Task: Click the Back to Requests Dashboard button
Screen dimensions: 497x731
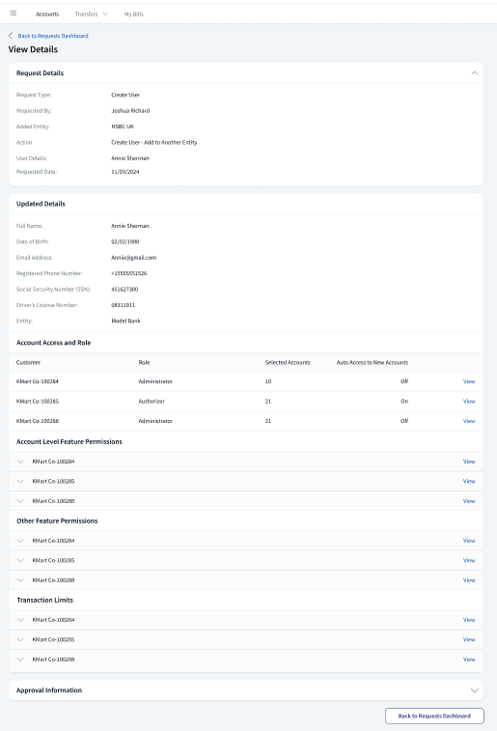Action: tap(434, 716)
